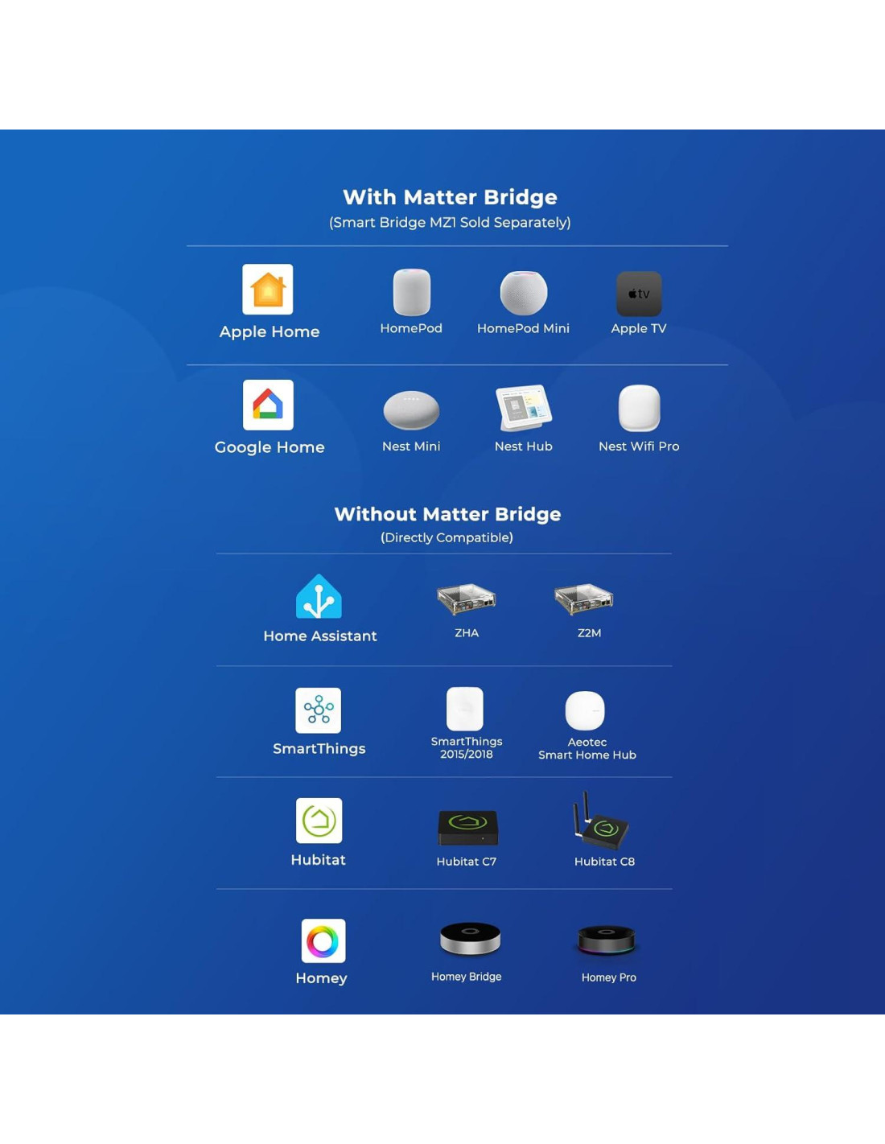Select the HomePod speaker image
The image size is (885, 1144).
[411, 292]
